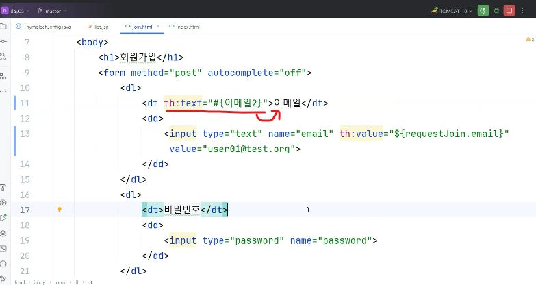Click line number 19 in gutter
This screenshot has width=536, height=285.
[x=25, y=240]
